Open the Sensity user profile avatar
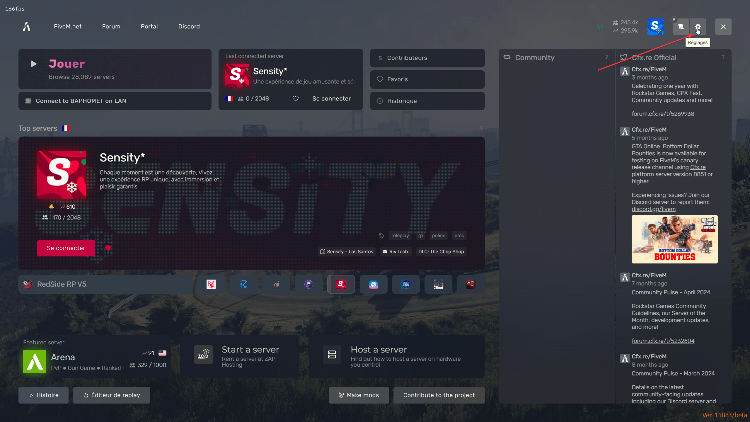750x422 pixels. point(655,27)
